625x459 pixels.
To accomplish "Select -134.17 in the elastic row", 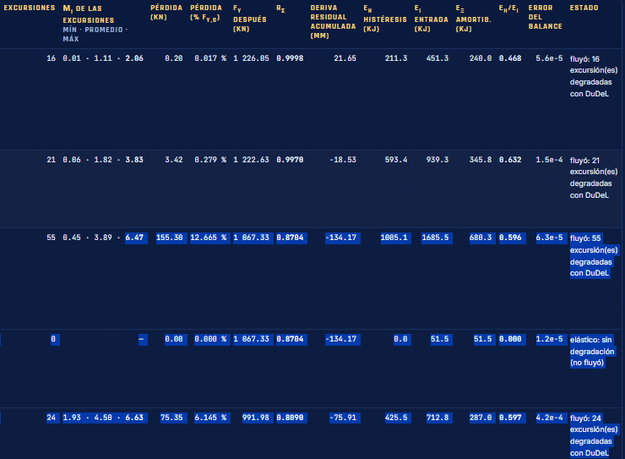I will (341, 339).
